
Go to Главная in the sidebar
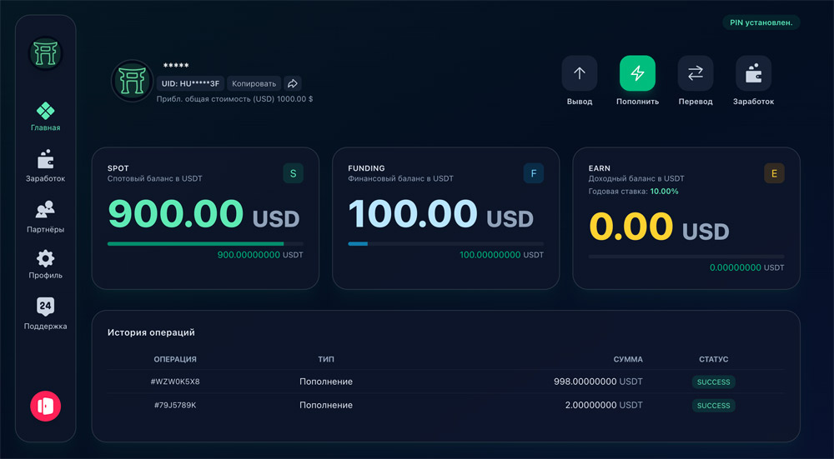click(x=46, y=117)
